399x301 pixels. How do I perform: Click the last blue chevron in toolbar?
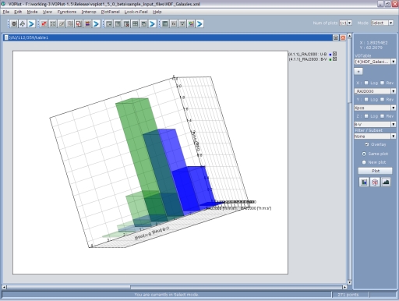coord(199,24)
